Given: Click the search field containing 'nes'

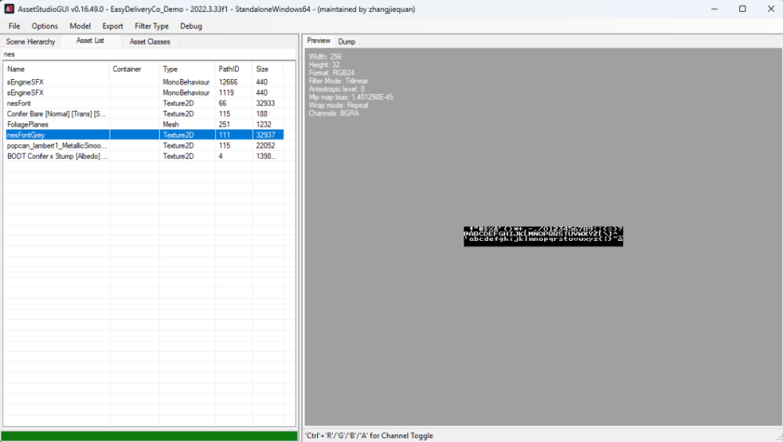Looking at the screenshot, I should [x=149, y=55].
